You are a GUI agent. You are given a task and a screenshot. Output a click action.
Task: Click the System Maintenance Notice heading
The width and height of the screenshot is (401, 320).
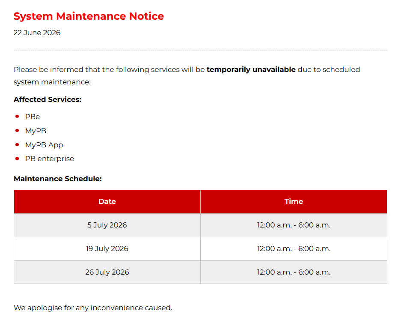pos(89,16)
